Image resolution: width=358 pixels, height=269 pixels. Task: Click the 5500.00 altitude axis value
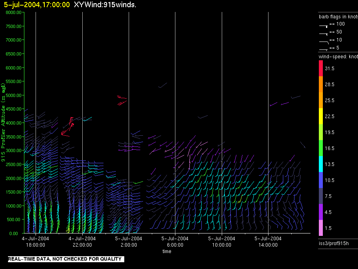click(x=14, y=81)
